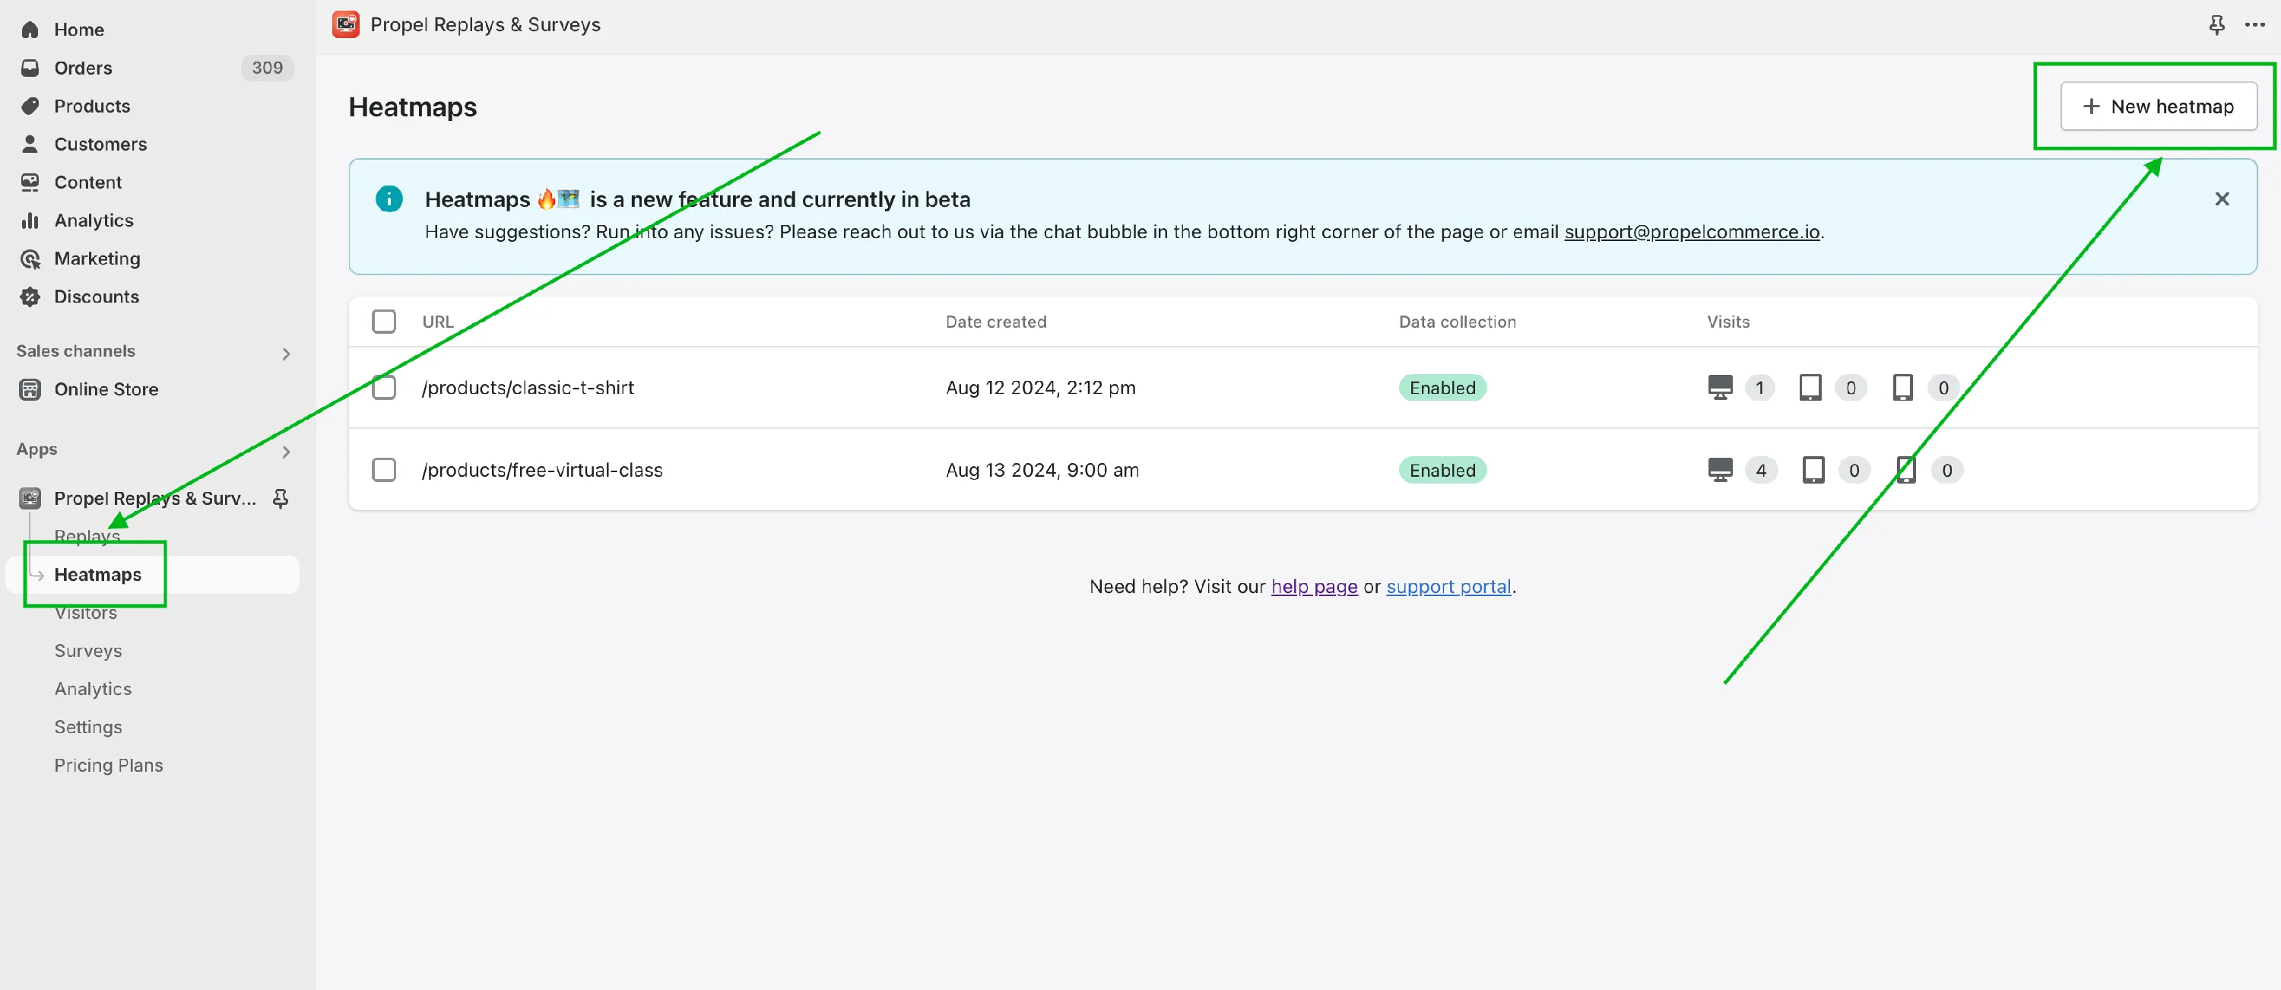This screenshot has height=990, width=2281.
Task: Click tablet visits icon for free-virtual-class
Action: (x=1813, y=469)
